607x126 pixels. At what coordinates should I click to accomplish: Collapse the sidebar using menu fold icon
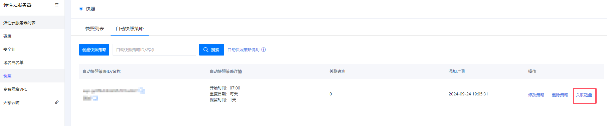click(57, 5)
